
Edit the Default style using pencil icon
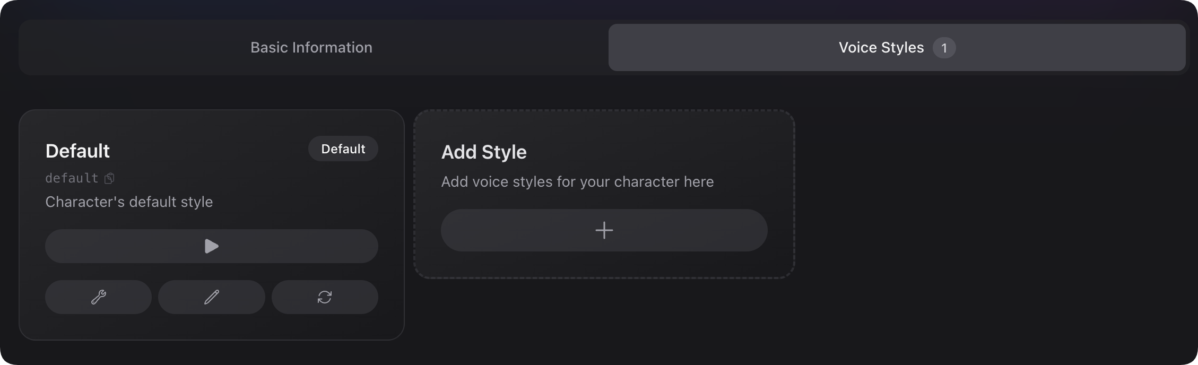211,297
